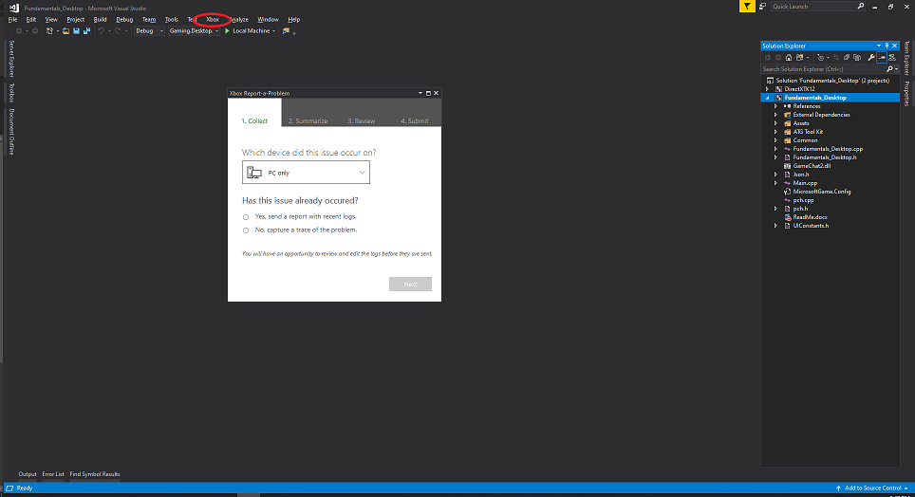
Task: Select Main.cpp in Solution Explorer
Action: (805, 183)
